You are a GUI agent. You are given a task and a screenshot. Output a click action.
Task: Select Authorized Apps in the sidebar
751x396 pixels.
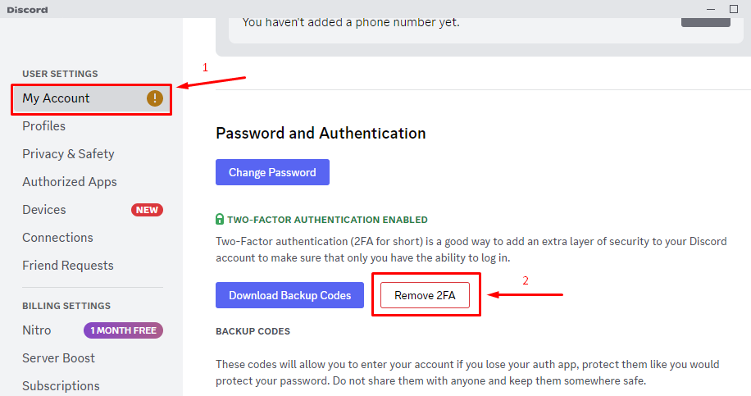[92, 181]
